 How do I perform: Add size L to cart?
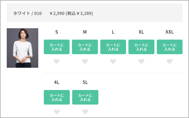pyautogui.click(x=113, y=47)
